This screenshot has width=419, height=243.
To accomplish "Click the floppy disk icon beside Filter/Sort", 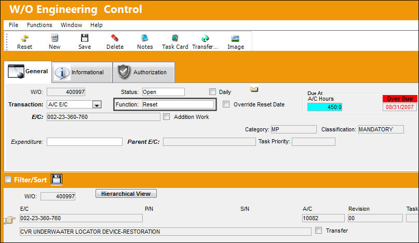I will click(x=57, y=179).
